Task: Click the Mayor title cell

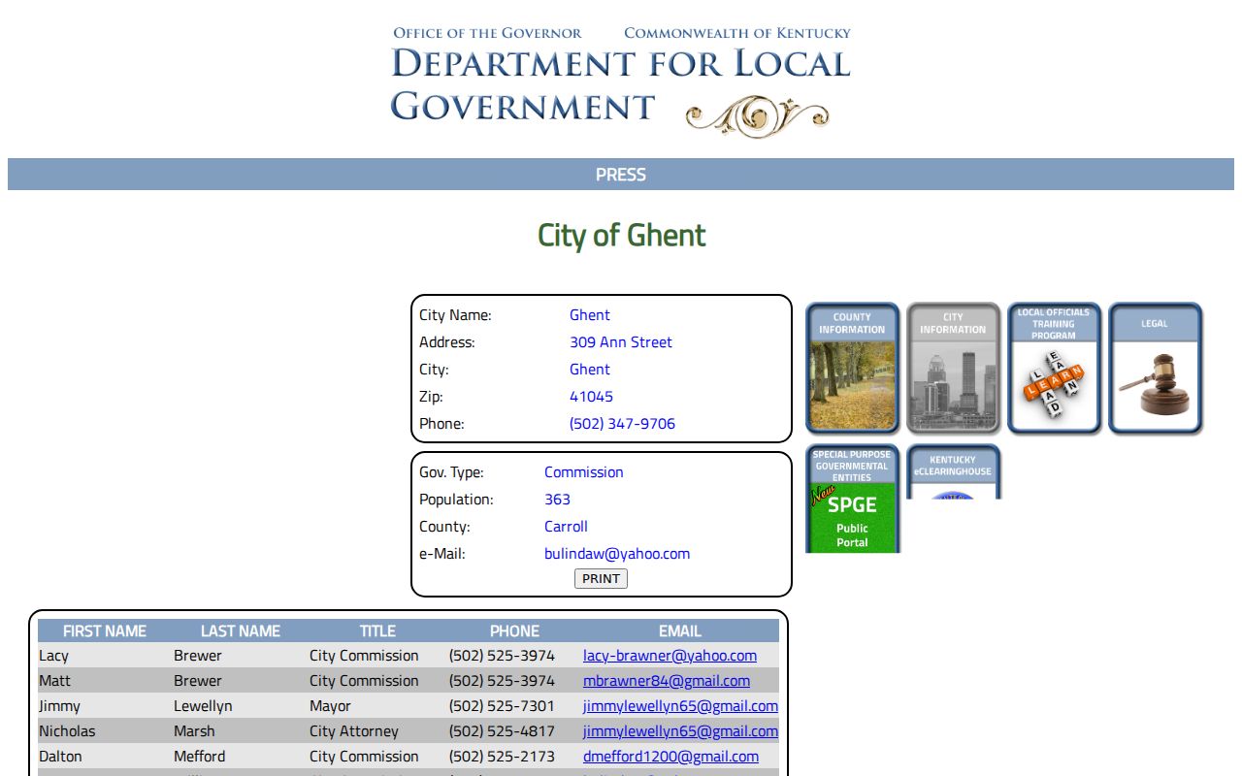Action: (330, 706)
